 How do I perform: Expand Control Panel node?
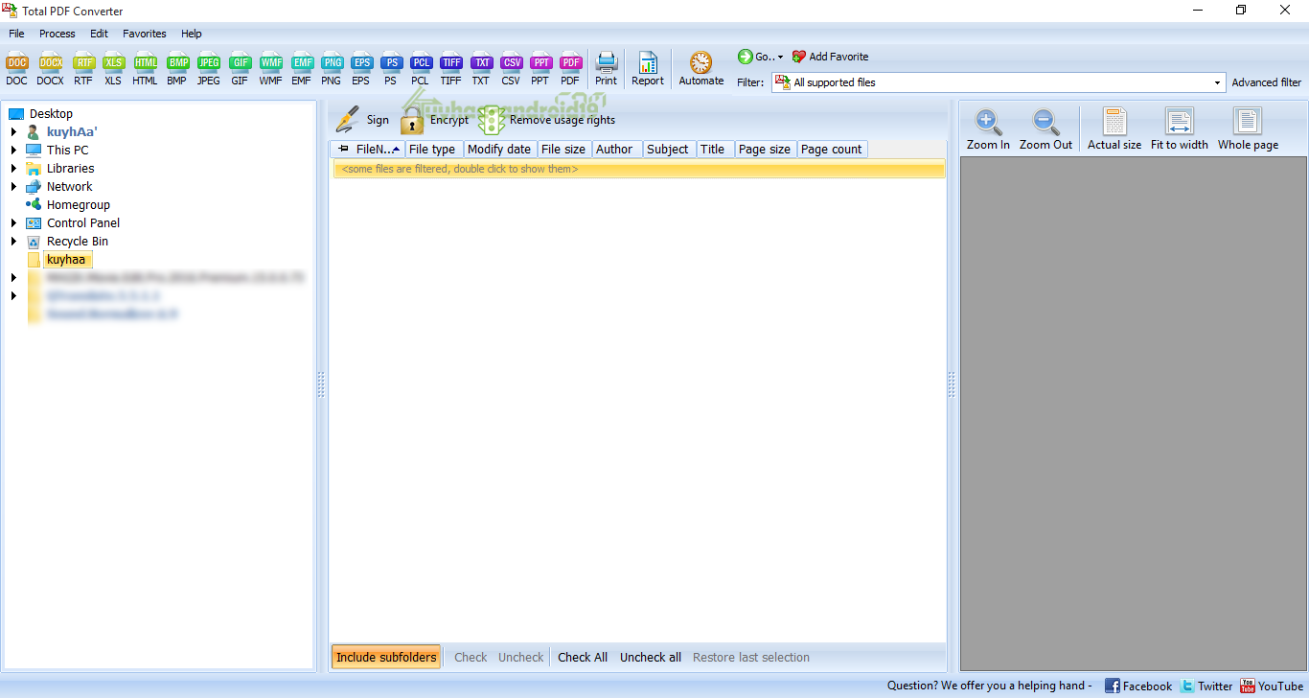point(14,222)
